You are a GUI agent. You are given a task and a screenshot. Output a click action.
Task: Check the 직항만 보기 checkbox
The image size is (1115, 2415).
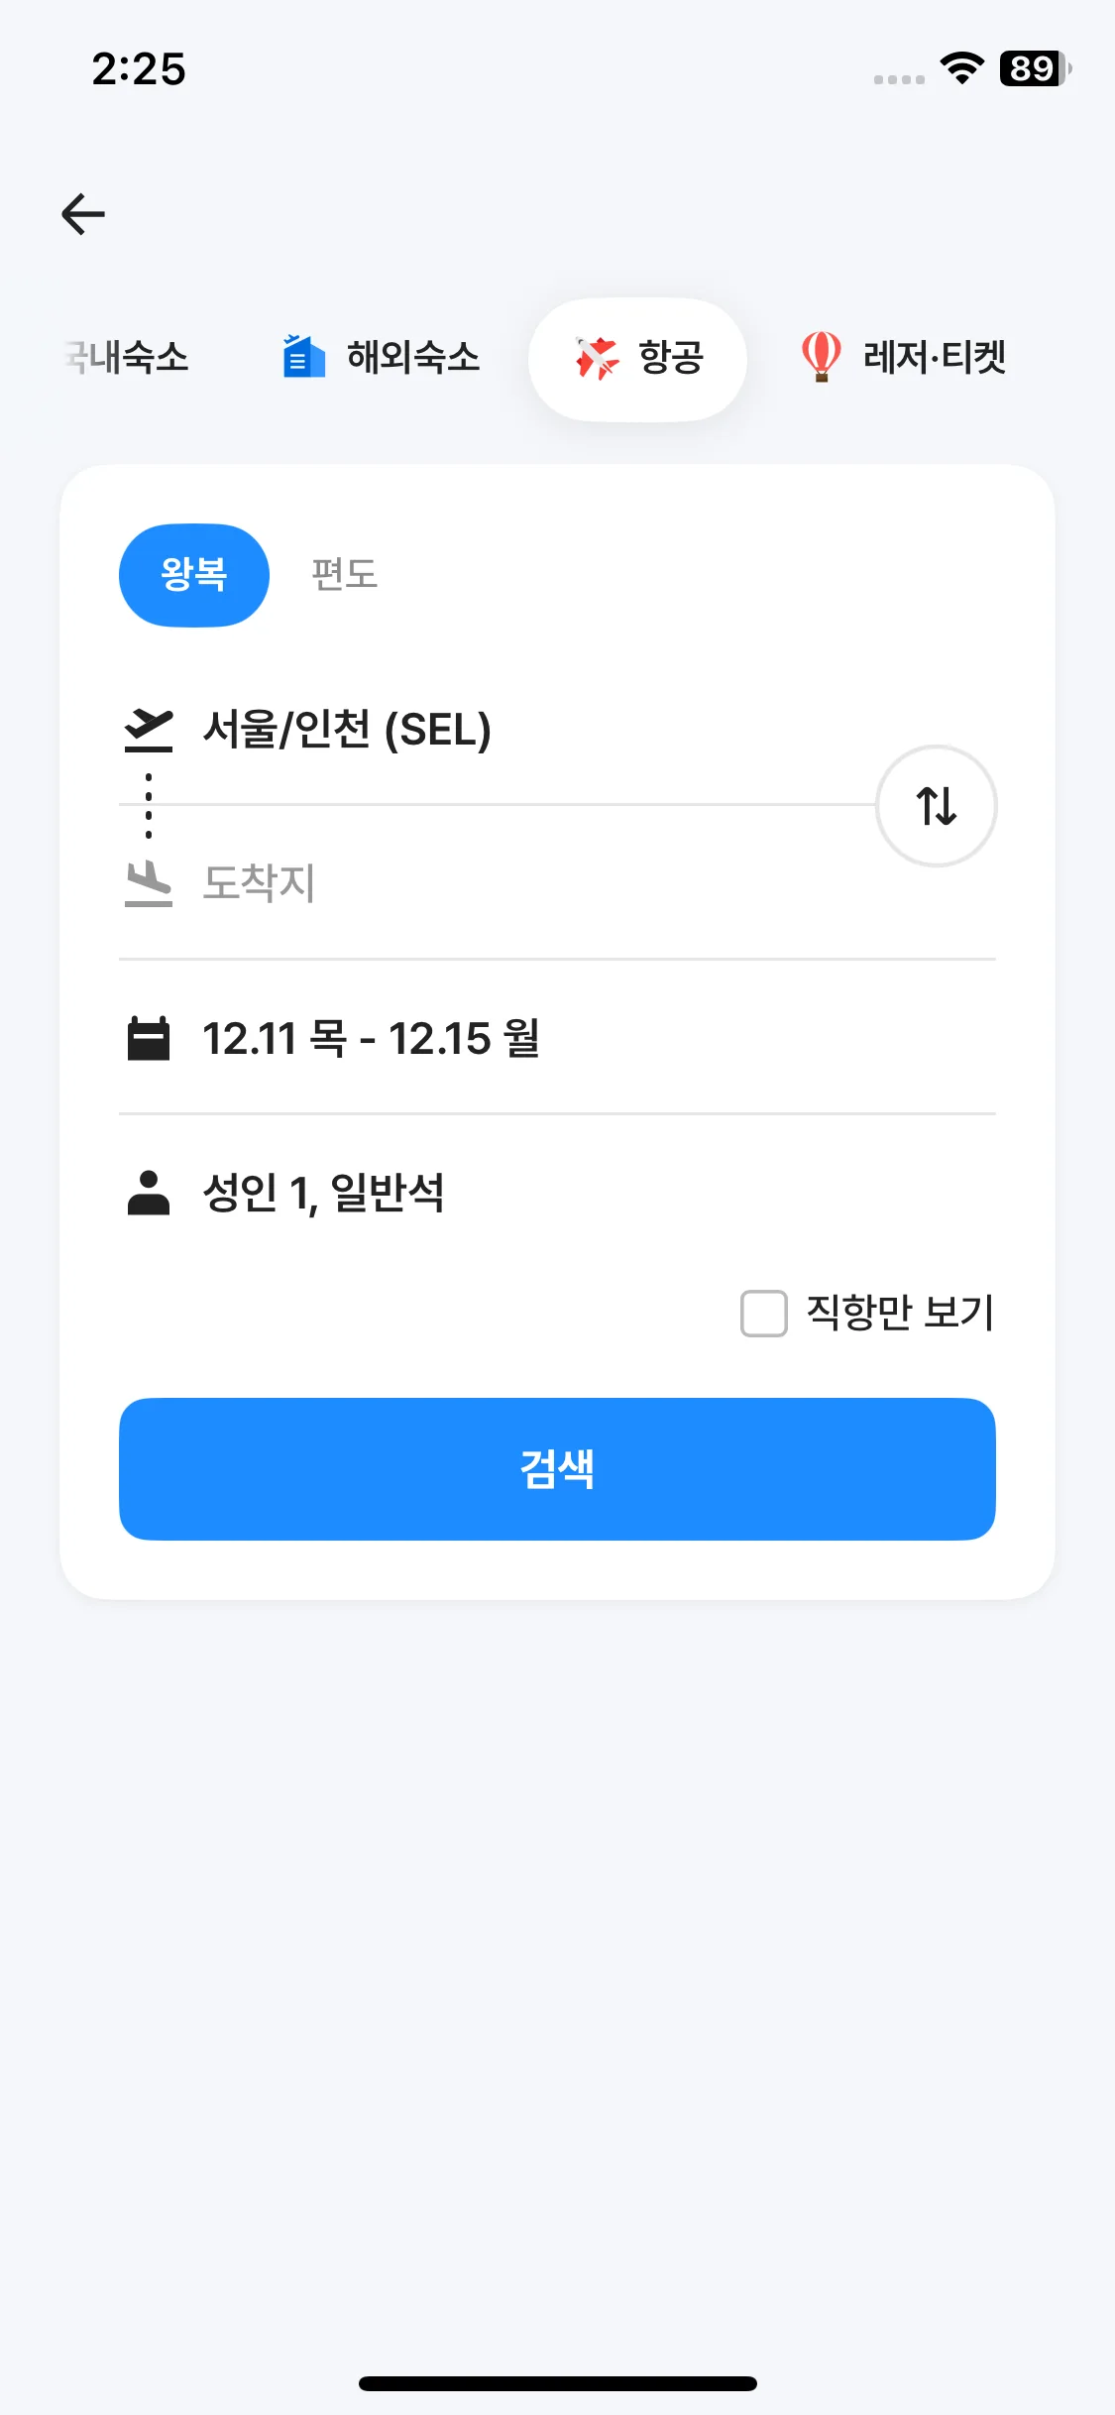(764, 1314)
